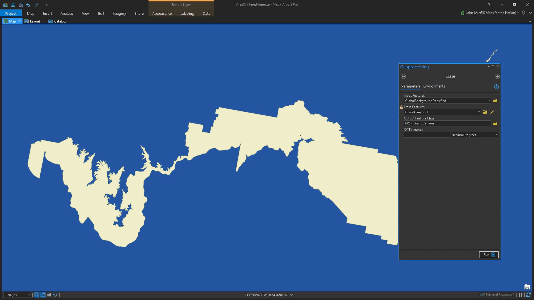Switch to the Environments tab

pos(434,86)
